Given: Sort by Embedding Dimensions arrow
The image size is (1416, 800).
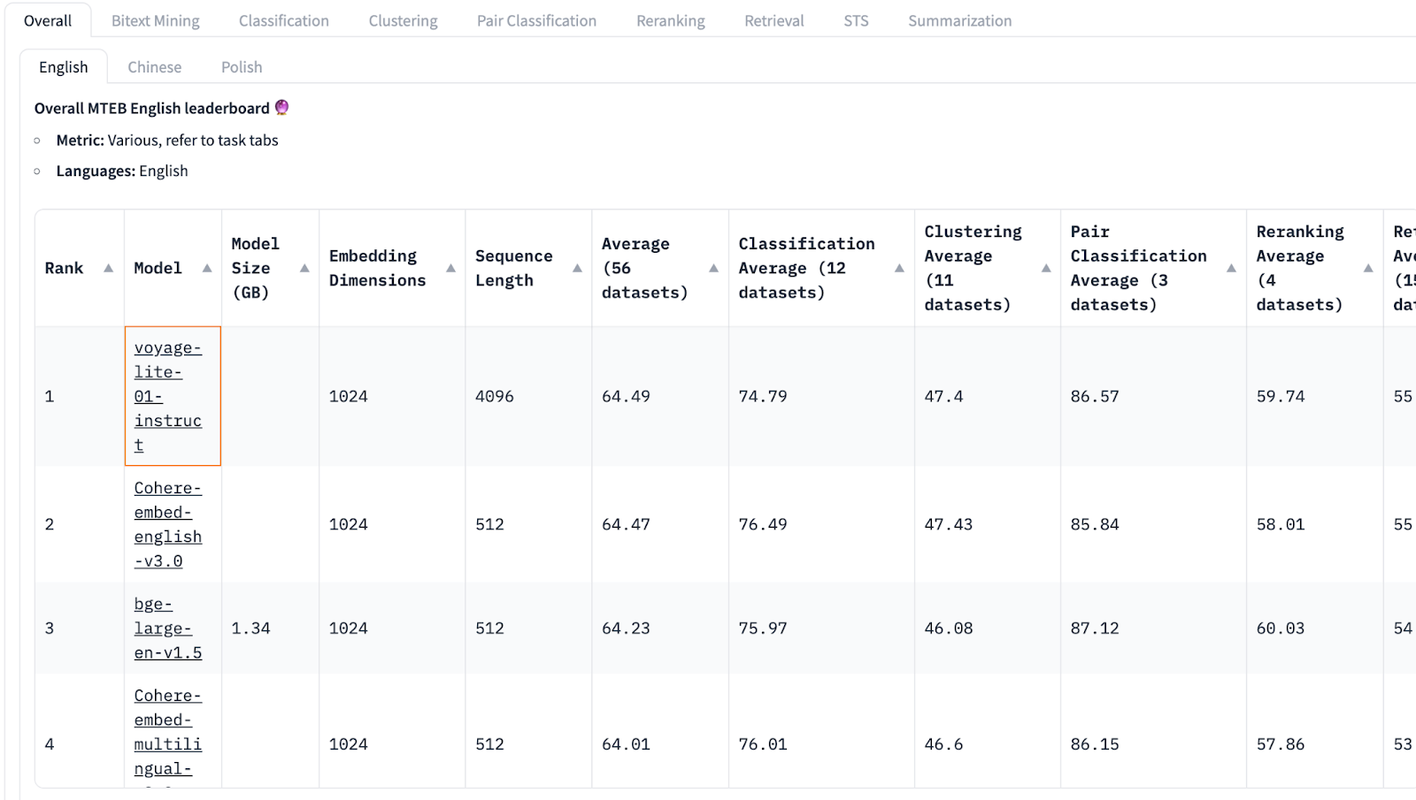Looking at the screenshot, I should (x=450, y=268).
